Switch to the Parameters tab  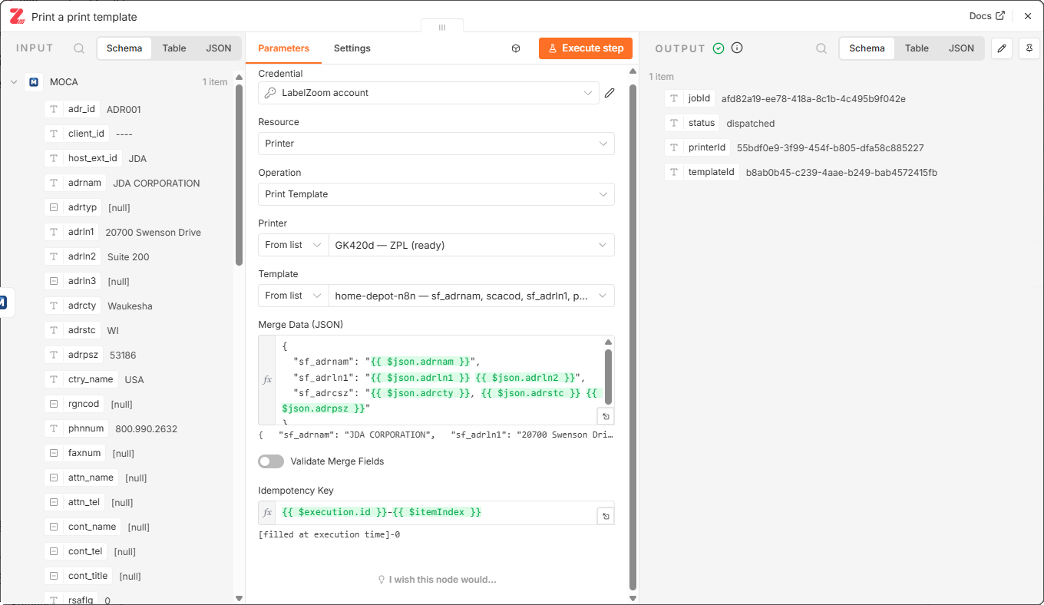coord(283,48)
